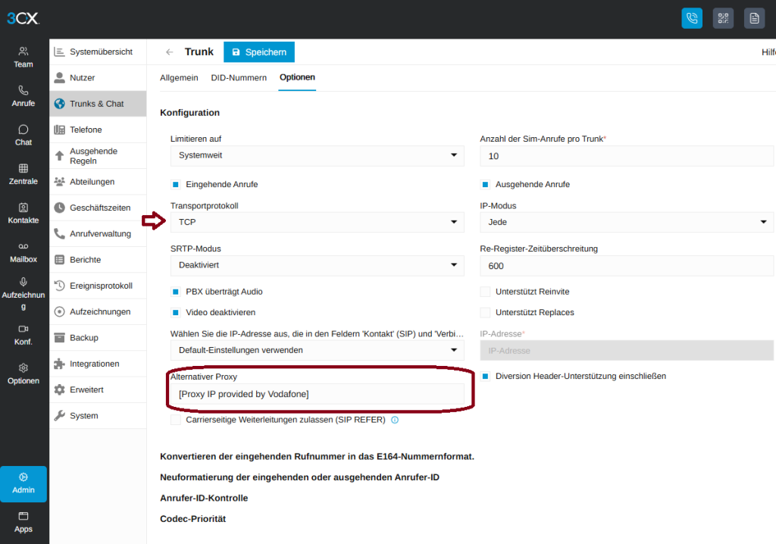Click the Speichern button

point(259,52)
